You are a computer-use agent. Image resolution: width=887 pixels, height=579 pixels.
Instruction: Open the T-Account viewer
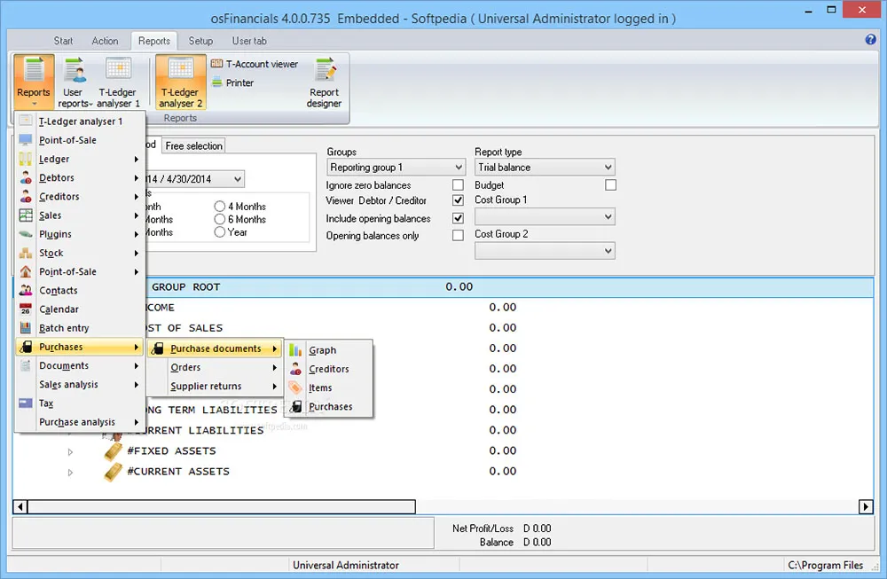pyautogui.click(x=254, y=64)
